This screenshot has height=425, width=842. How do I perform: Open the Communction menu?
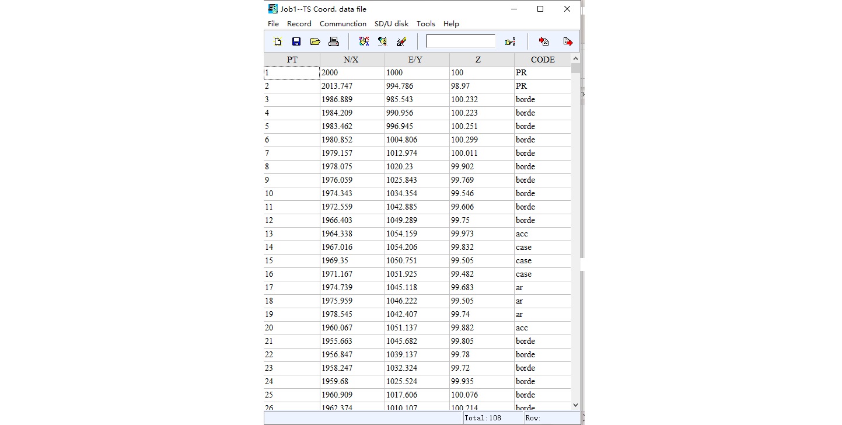[x=343, y=24]
